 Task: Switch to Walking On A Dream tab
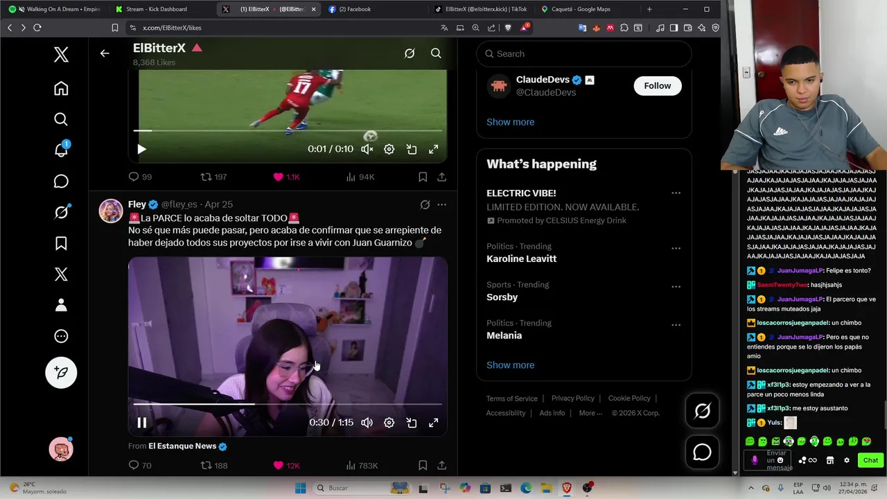click(x=57, y=9)
